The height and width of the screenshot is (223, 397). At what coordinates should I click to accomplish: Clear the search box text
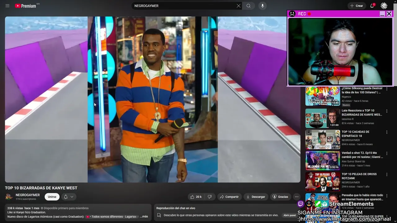coord(239,6)
